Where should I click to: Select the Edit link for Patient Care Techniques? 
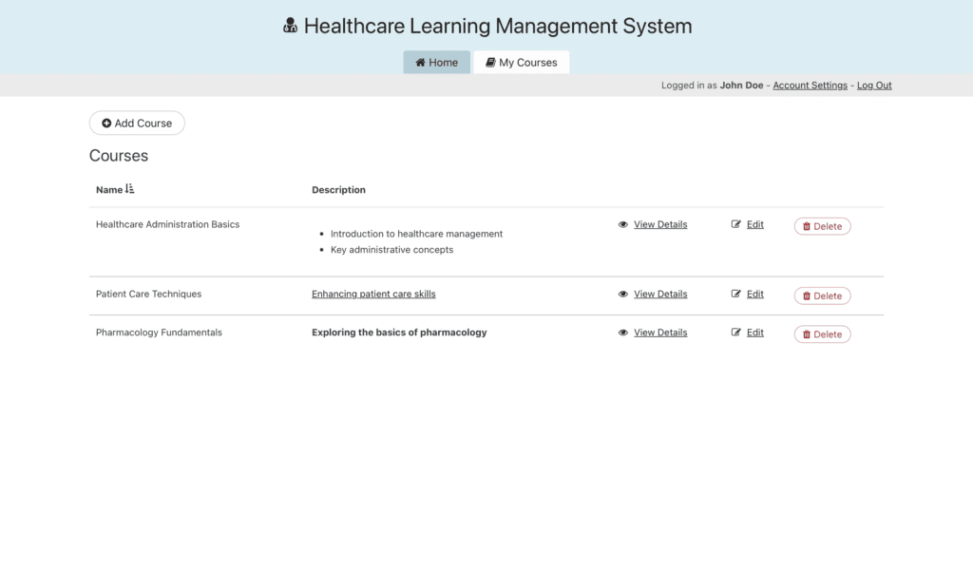755,295
